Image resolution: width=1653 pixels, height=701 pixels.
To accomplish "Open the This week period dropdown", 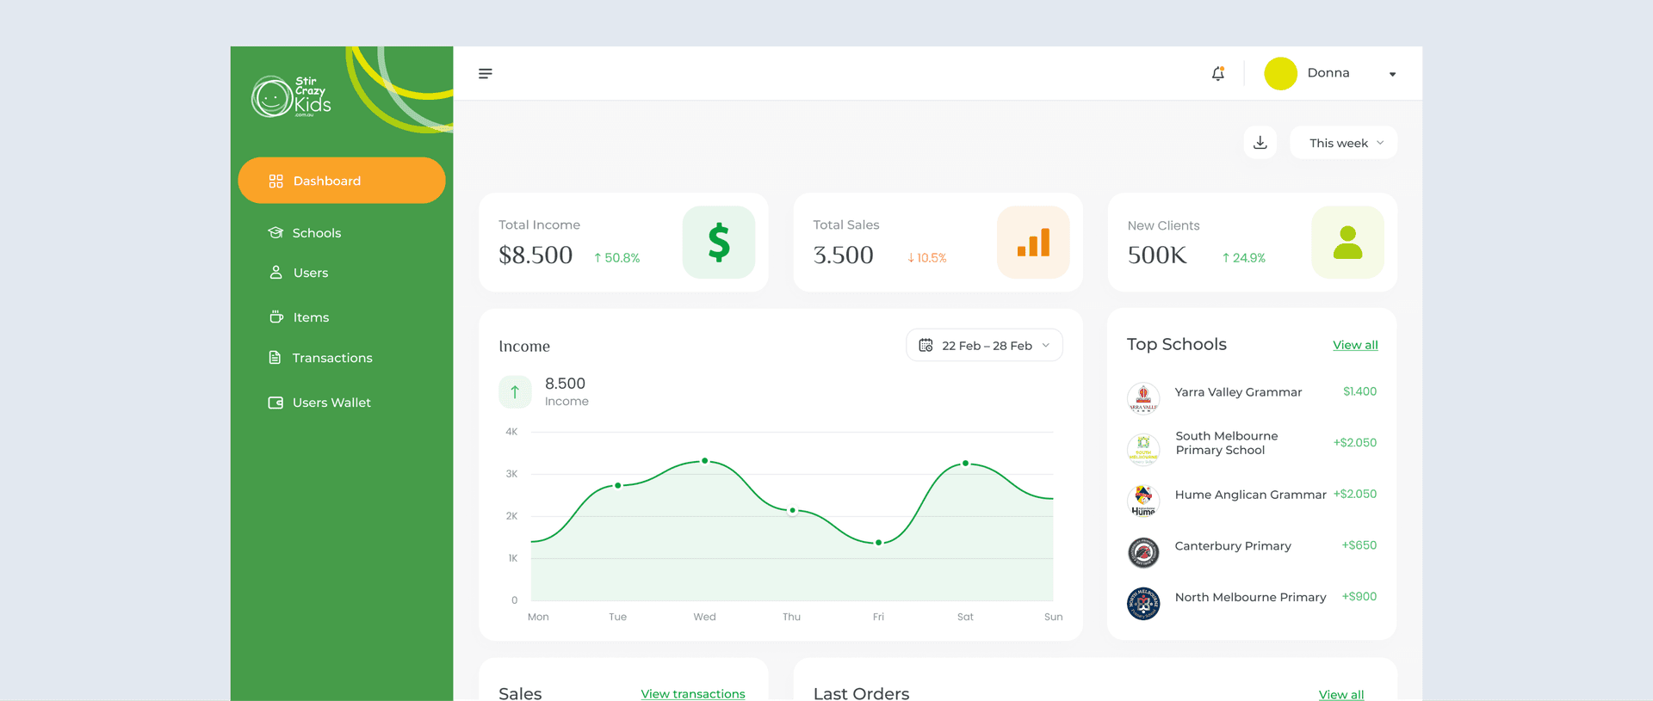I will (1344, 143).
